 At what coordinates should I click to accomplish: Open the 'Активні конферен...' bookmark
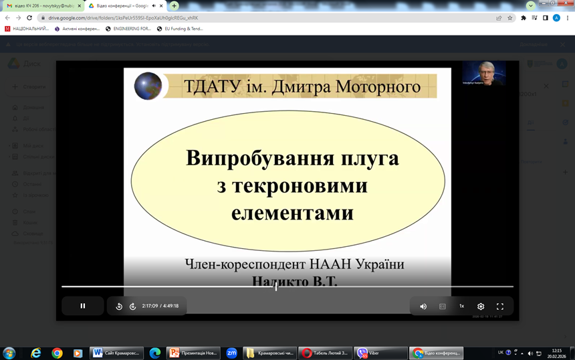78,29
